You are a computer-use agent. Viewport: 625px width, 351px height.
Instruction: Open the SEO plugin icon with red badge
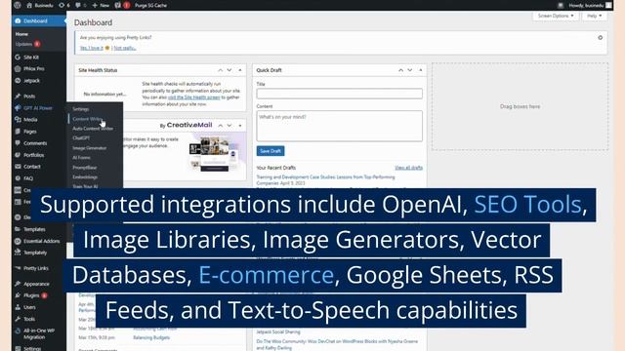click(x=122, y=5)
